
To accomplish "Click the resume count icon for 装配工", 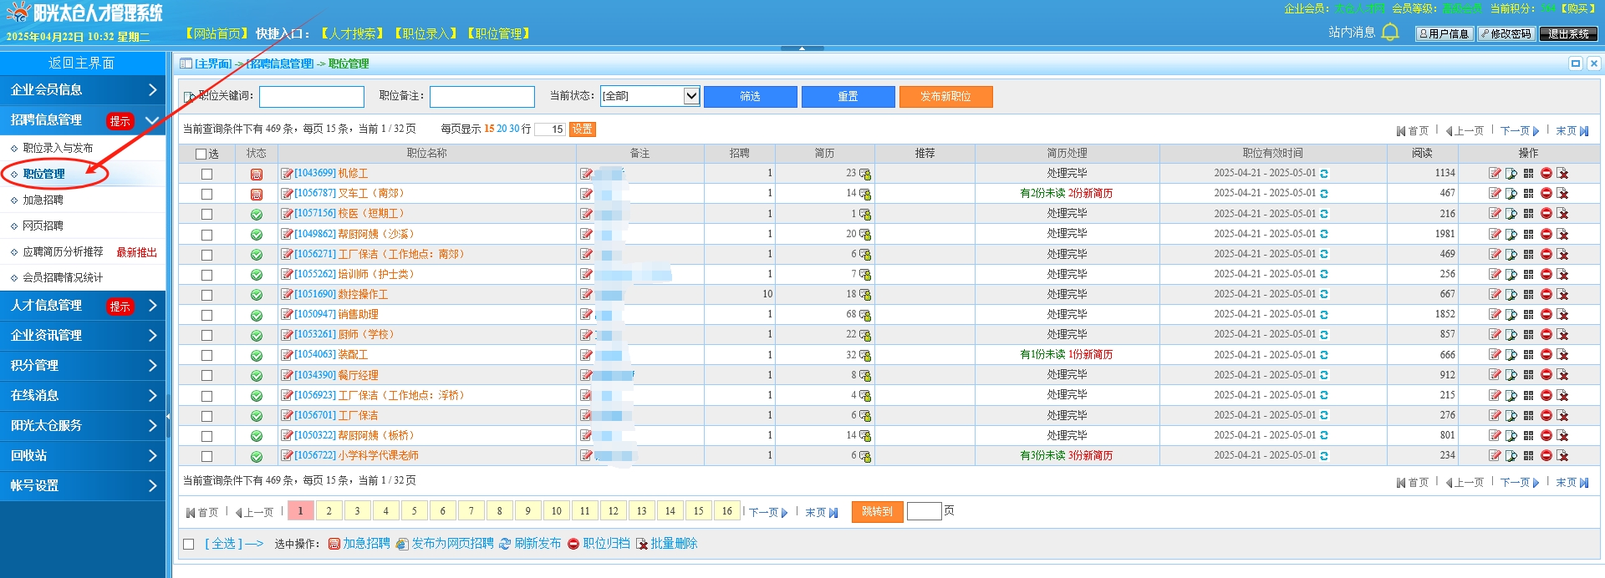I will tap(865, 356).
